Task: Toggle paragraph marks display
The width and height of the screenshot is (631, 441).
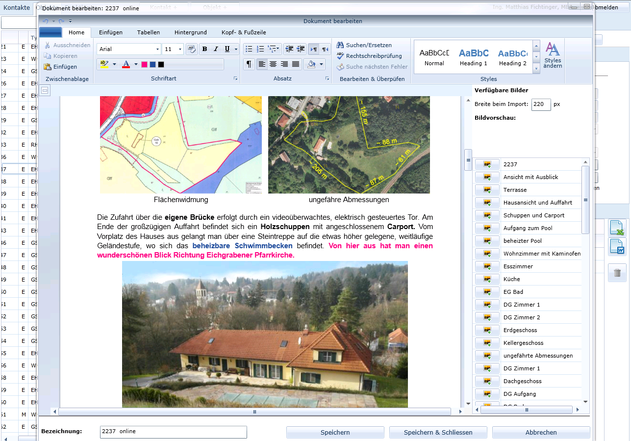Action: 249,64
